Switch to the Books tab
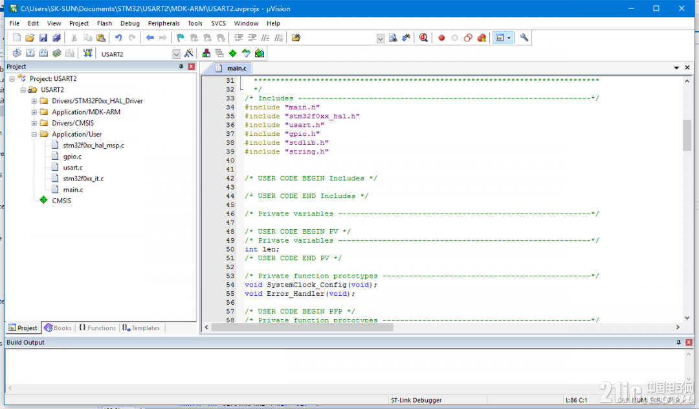This screenshot has height=409, width=699. tap(58, 328)
